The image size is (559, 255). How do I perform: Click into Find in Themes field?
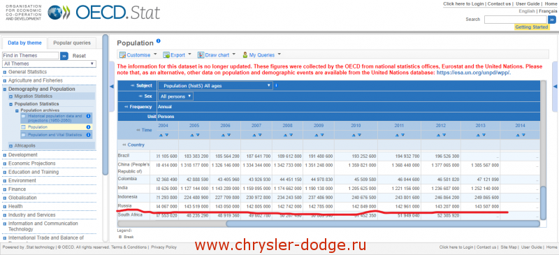pos(31,56)
